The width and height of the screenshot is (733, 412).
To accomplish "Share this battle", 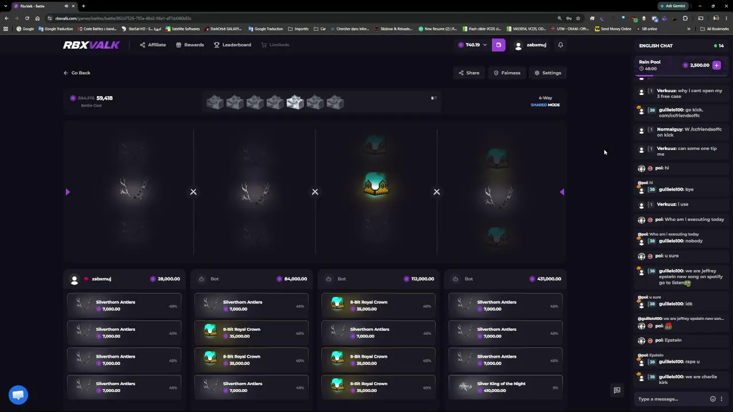I will 468,73.
